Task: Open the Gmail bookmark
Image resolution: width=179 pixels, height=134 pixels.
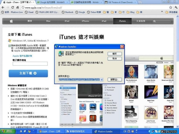Action: (29, 12)
